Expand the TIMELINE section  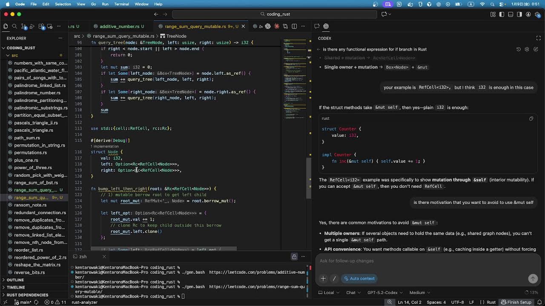tap(34, 287)
